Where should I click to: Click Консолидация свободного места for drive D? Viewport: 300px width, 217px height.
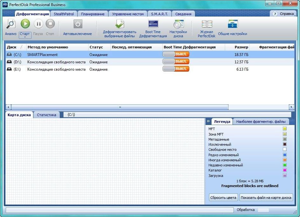point(56,62)
